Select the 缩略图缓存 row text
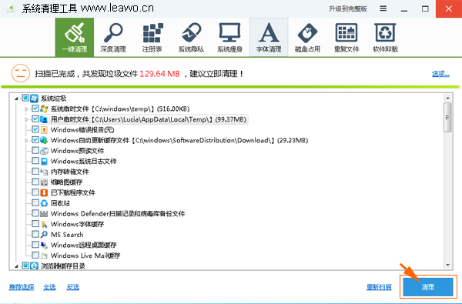Screen dimensions: 462x304 [x=66, y=182]
